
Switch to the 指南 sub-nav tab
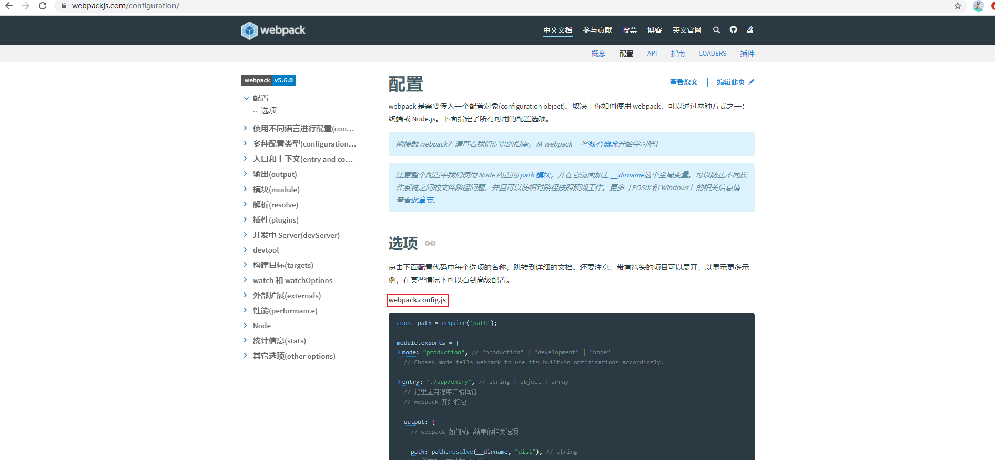click(x=678, y=54)
